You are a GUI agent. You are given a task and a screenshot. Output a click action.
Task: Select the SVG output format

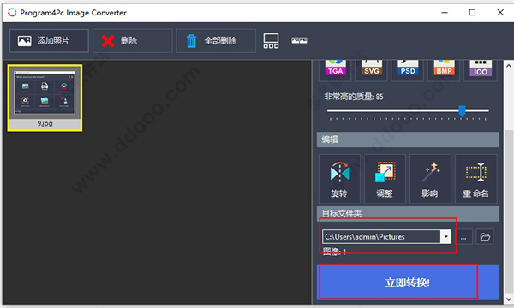tap(372, 70)
